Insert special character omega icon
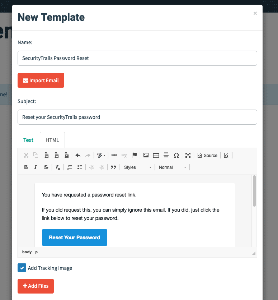 (176, 155)
